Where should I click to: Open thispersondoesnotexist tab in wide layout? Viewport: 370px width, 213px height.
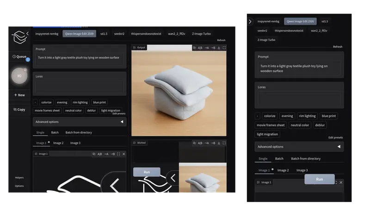(x=146, y=34)
